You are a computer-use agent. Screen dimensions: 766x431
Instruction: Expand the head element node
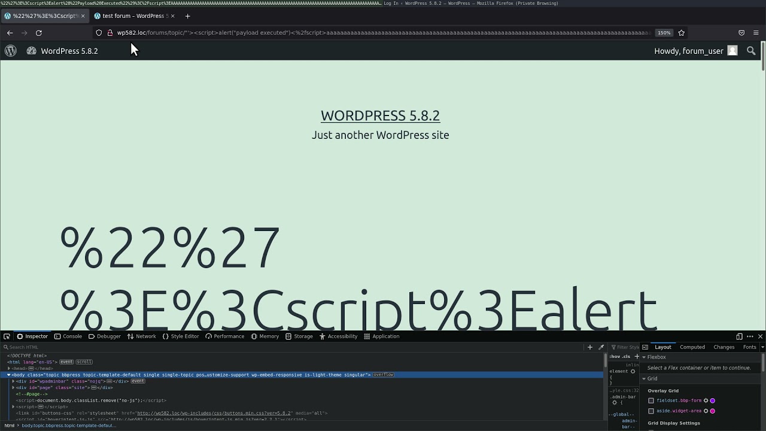(x=9, y=369)
